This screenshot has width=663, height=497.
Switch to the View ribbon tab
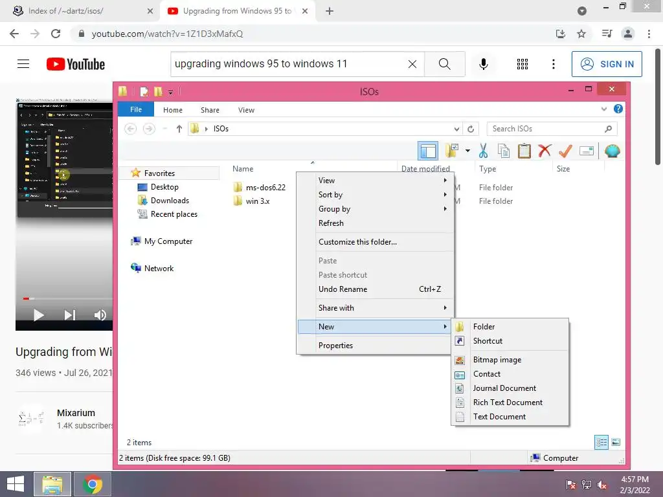pos(246,110)
